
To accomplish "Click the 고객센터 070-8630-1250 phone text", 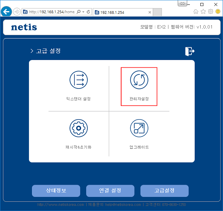I will click(x=165, y=205).
